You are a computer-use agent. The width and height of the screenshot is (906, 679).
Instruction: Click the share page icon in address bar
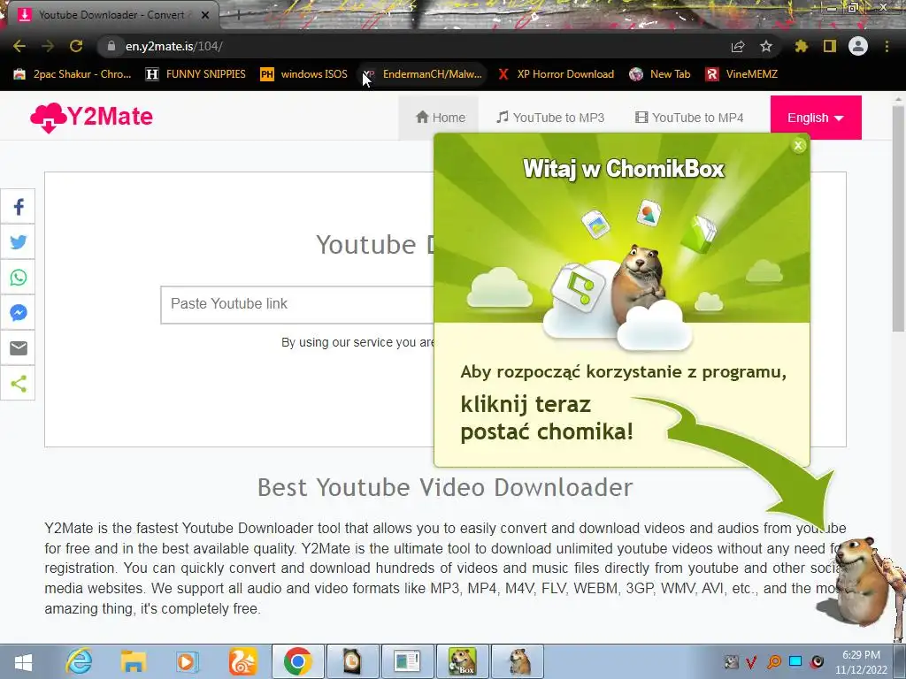point(738,46)
